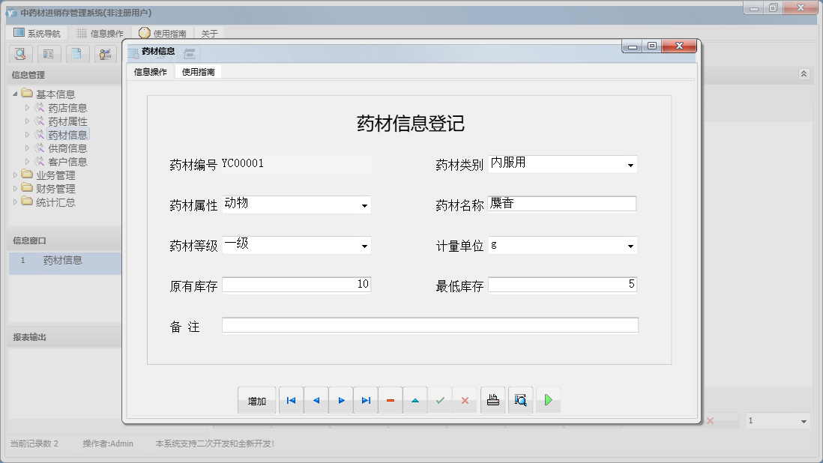Select the magnifier search icon in the left toolbar
The image size is (823, 463).
[20, 54]
